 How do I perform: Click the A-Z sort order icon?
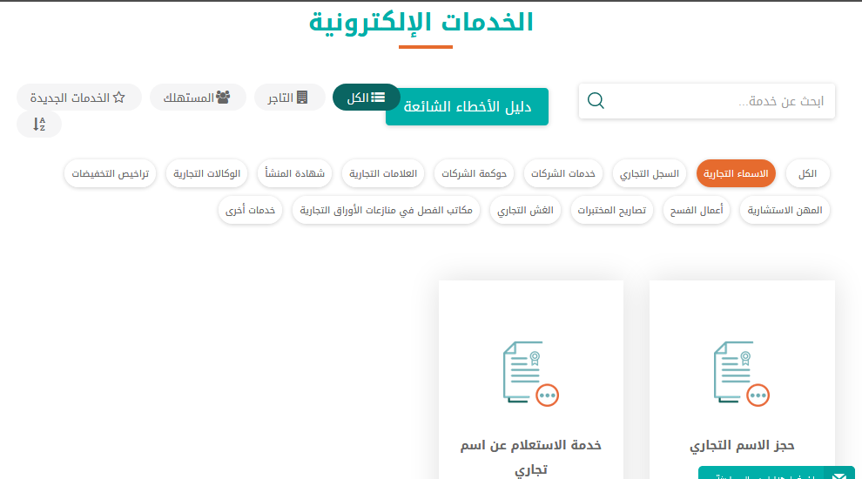coord(39,125)
